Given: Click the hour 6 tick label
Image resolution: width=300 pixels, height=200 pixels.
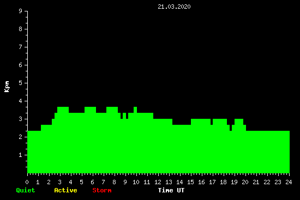Looking at the screenshot, I should 92,182.
